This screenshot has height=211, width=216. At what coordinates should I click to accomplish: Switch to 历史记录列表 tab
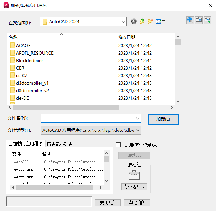(60, 144)
